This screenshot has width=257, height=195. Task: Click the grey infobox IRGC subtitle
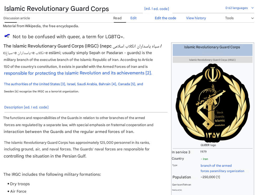click(x=212, y=60)
